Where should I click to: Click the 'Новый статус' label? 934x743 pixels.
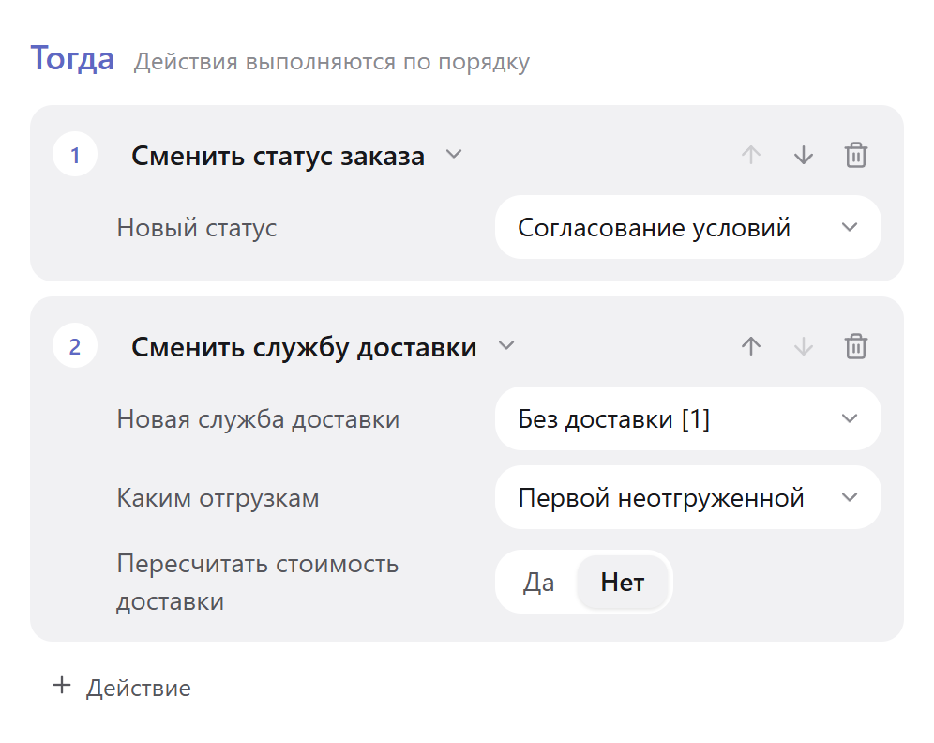pyautogui.click(x=197, y=228)
